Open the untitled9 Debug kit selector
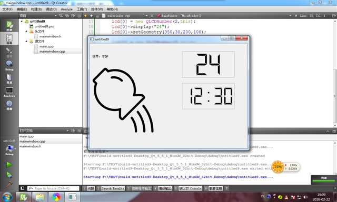This screenshot has width=337, height=202. point(9,148)
